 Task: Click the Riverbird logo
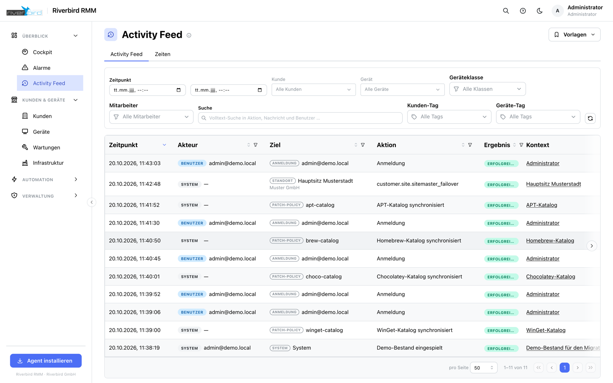pos(24,11)
